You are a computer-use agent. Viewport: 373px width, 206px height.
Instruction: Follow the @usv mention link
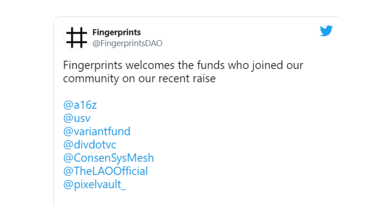(x=77, y=118)
